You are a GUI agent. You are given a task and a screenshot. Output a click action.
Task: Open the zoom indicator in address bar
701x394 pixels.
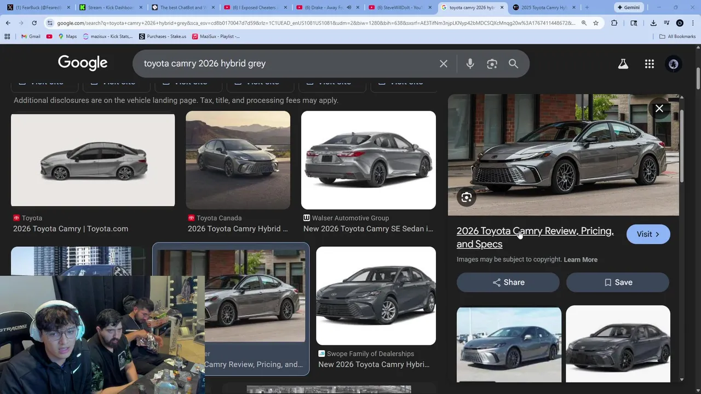click(x=584, y=23)
